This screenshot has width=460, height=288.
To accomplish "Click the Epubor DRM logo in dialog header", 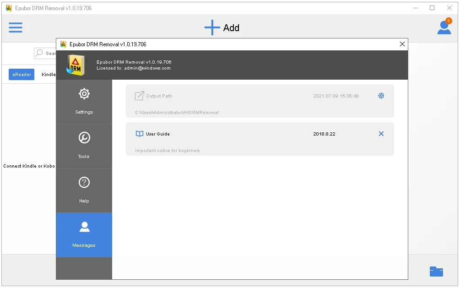I will pyautogui.click(x=76, y=65).
